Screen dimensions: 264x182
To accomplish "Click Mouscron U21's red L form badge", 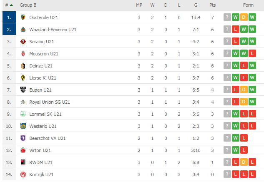I will 252,53.
